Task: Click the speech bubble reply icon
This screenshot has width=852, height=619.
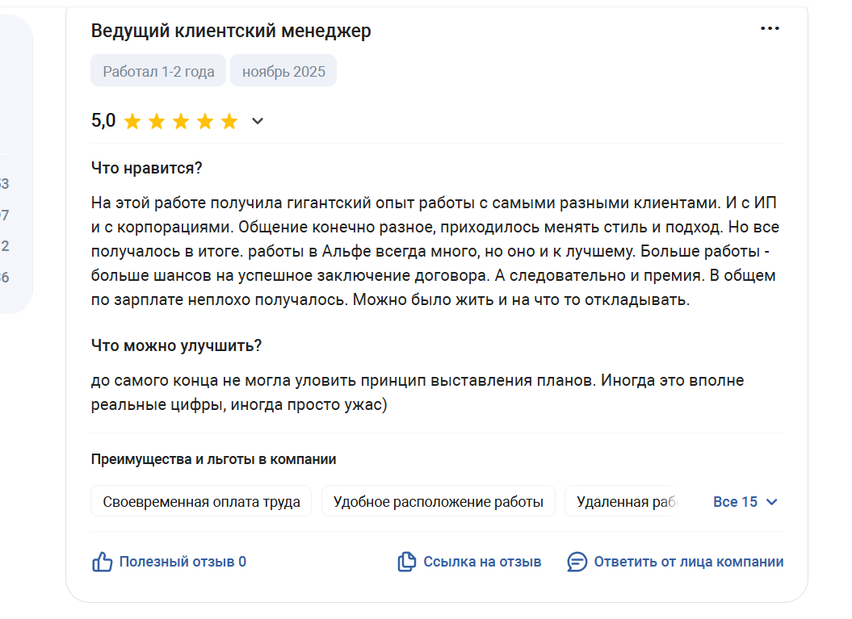Action: pyautogui.click(x=577, y=562)
